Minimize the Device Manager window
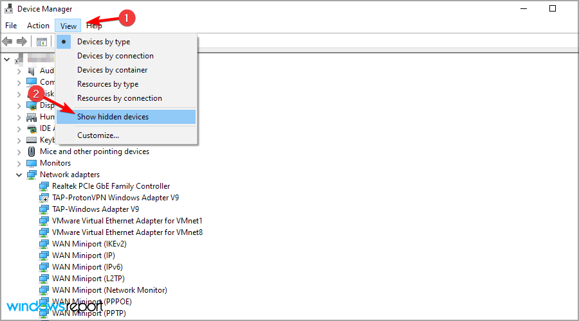The width and height of the screenshot is (579, 321). (x=524, y=8)
